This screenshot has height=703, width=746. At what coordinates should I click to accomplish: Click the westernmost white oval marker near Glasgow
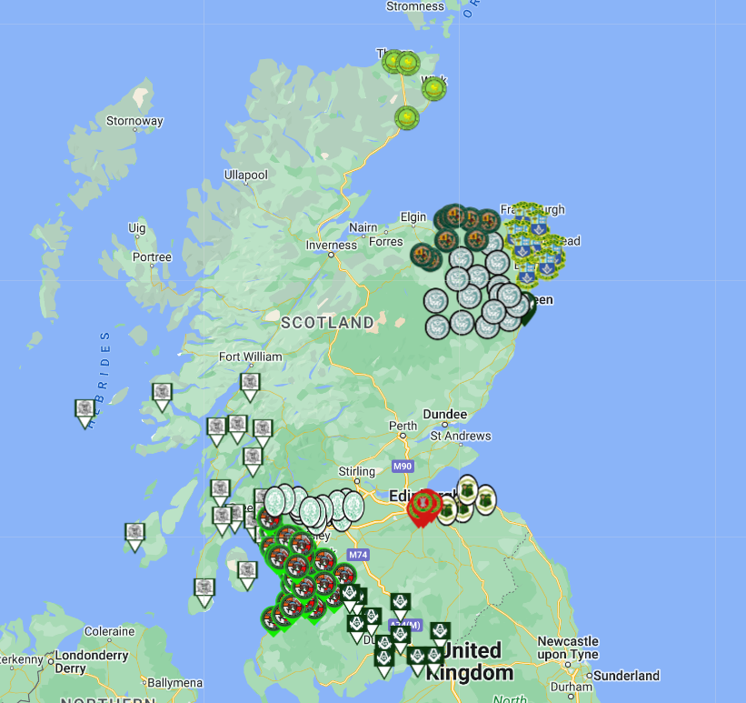(x=274, y=501)
